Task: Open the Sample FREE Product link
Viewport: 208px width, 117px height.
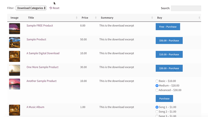Action: pyautogui.click(x=40, y=25)
